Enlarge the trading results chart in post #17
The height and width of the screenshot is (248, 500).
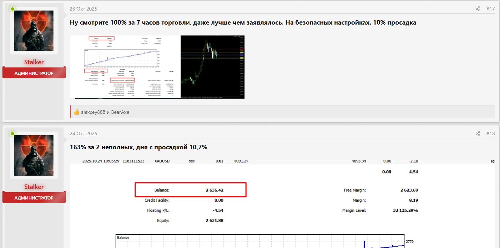click(125, 67)
